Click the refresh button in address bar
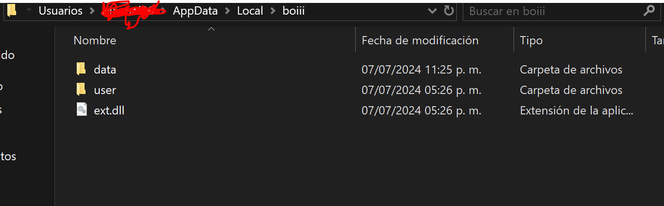Image resolution: width=664 pixels, height=206 pixels. [x=449, y=11]
